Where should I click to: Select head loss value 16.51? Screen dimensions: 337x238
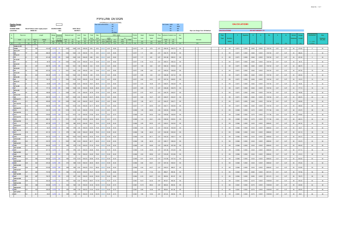[142, 181]
